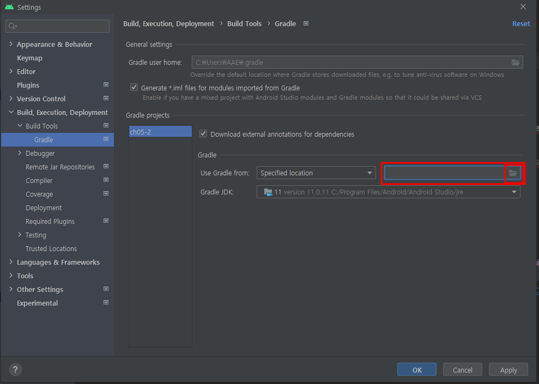Click the project-level settings icon next to Plugins
This screenshot has width=539, height=384.
point(105,84)
